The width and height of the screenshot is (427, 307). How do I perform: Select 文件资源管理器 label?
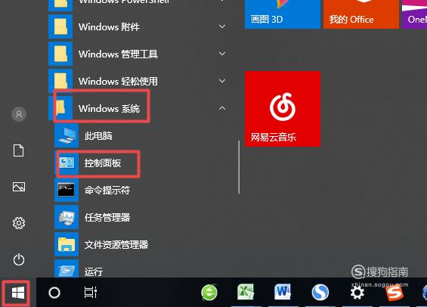(x=116, y=245)
